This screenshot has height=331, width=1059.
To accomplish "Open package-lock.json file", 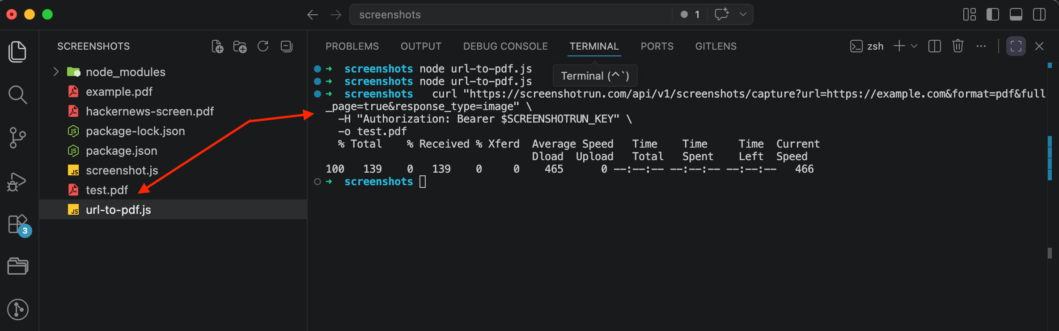I will 173,131.
